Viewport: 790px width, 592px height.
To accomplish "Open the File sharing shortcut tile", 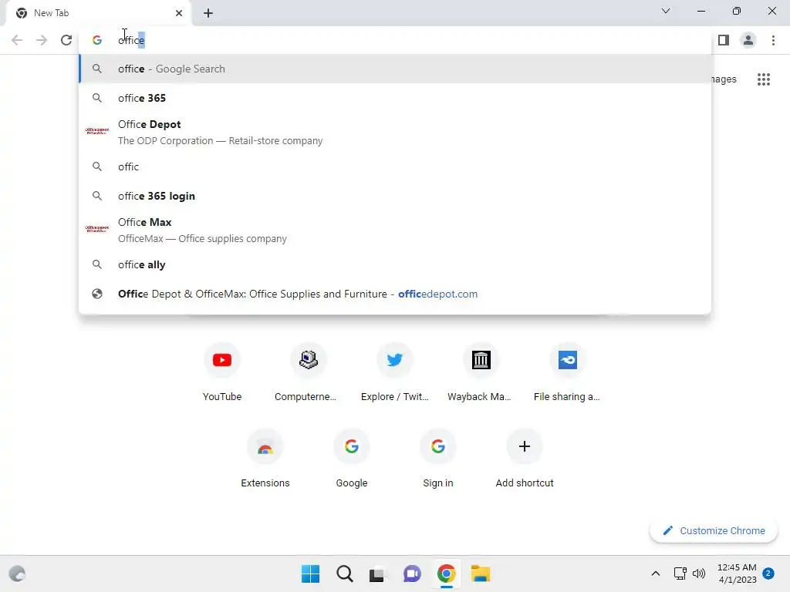I will [567, 372].
